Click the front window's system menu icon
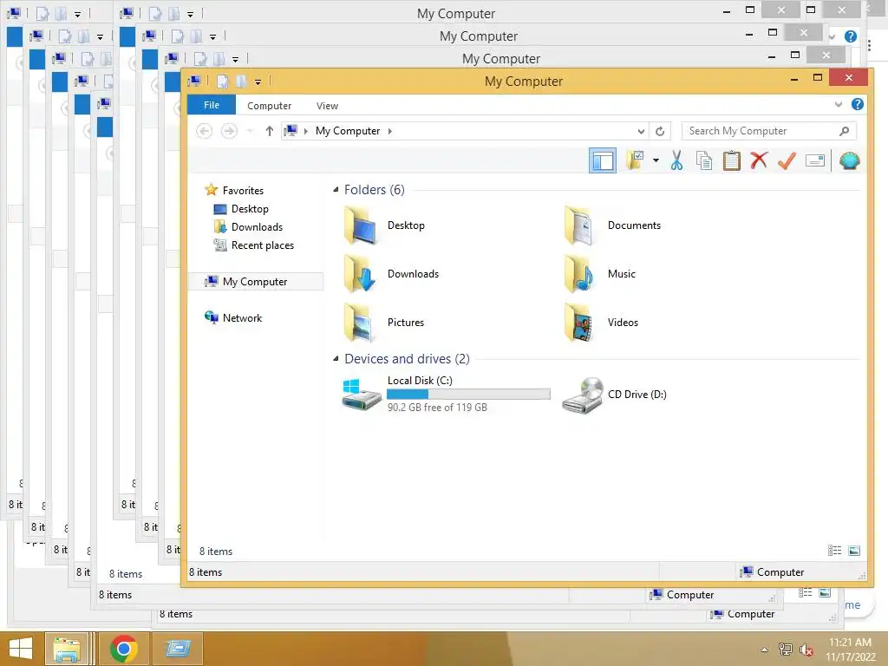888x666 pixels. click(x=194, y=81)
